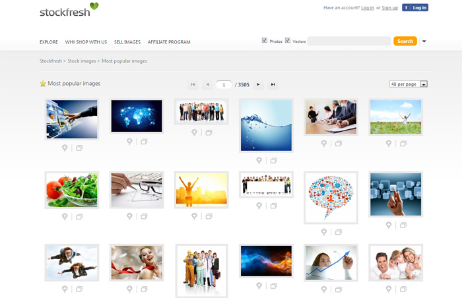Open the Sell Images menu item
Screen dimensions: 462x298
point(127,42)
